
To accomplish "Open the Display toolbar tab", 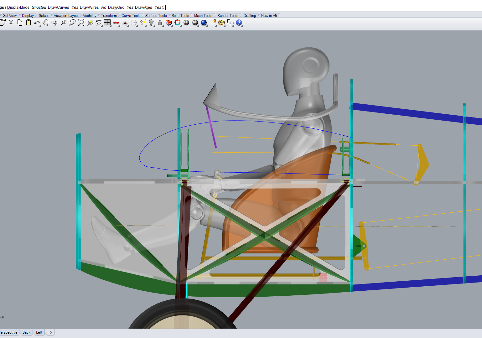I will click(x=28, y=16).
